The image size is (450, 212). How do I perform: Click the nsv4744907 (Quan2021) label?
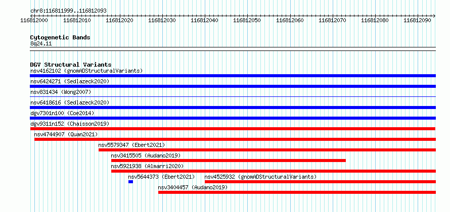(66, 134)
